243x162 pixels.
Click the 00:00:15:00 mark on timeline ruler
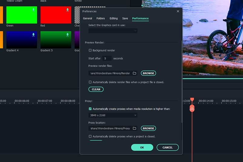coord(229,101)
